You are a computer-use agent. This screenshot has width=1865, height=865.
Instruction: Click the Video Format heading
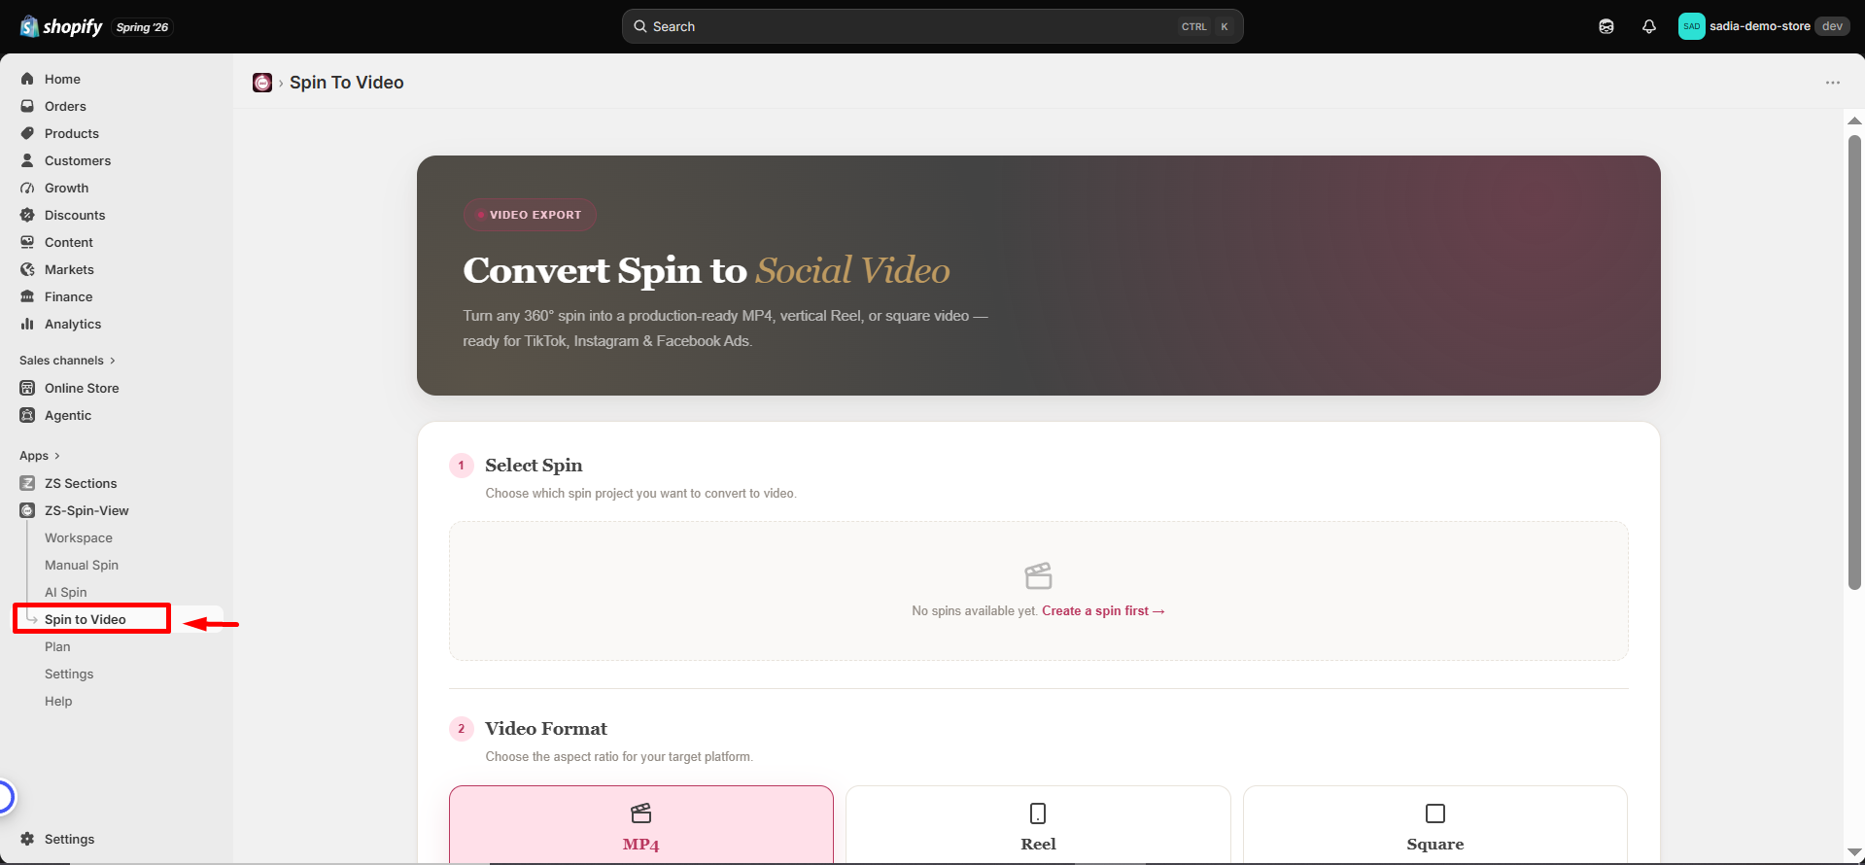[546, 728]
